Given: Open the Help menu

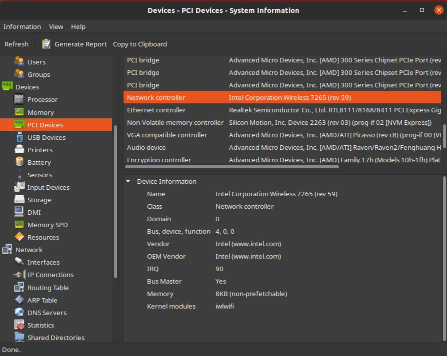Looking at the screenshot, I should point(78,26).
